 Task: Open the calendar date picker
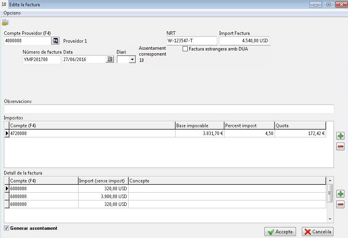[109, 59]
